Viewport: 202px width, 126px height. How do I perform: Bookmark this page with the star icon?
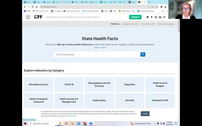click(x=157, y=7)
